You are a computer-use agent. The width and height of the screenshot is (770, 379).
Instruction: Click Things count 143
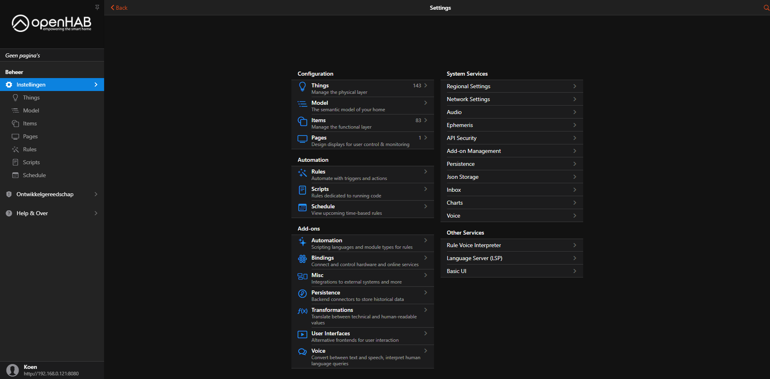point(417,86)
